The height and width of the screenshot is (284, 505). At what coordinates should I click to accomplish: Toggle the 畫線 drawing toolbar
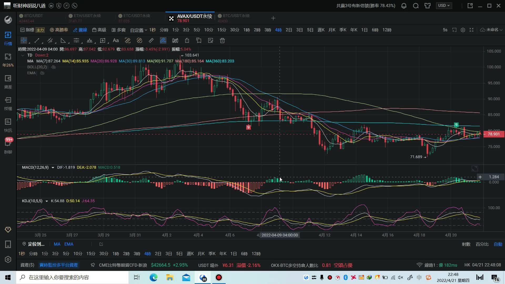tap(80, 30)
